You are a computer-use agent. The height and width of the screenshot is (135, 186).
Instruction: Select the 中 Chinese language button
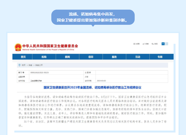pyautogui.click(x=163, y=44)
